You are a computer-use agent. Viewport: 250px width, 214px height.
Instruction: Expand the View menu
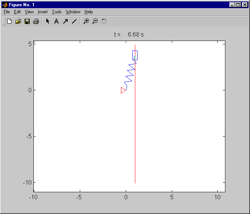point(29,12)
